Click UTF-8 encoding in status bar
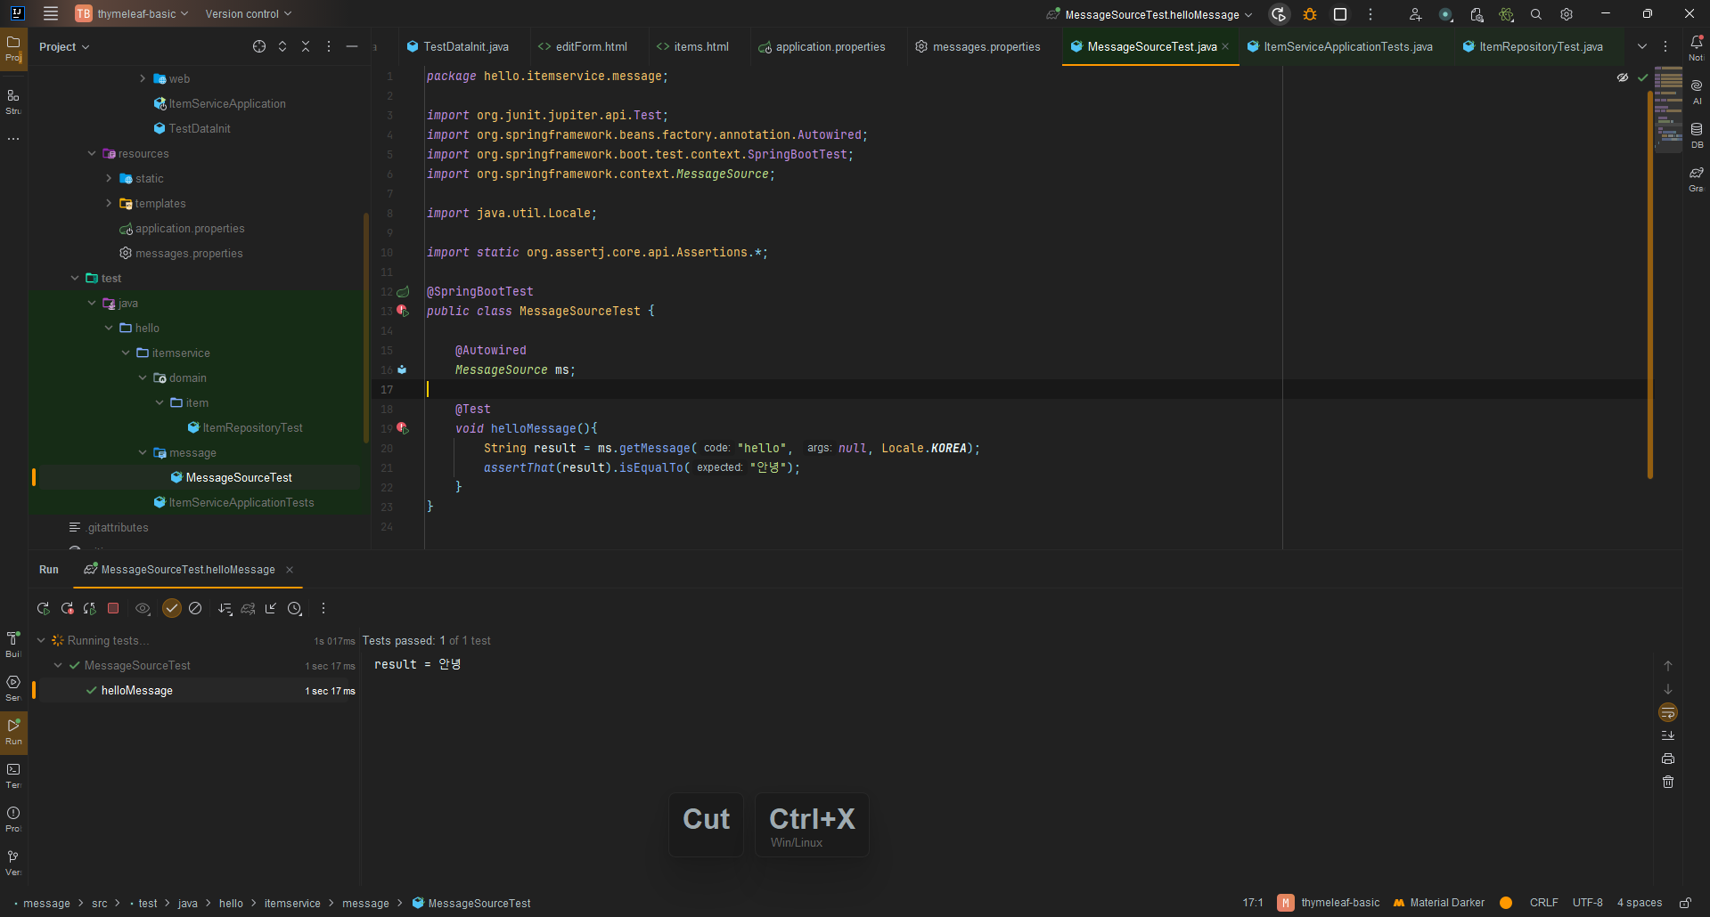Viewport: 1710px width, 917px height. coord(1587,903)
